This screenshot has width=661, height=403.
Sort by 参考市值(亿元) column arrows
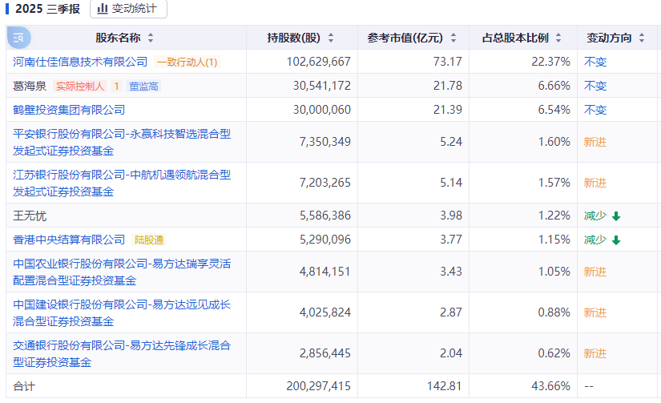(x=453, y=38)
